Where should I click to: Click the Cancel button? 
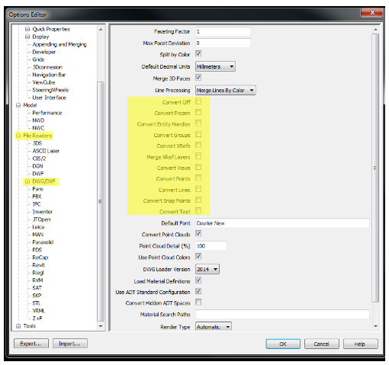click(322, 344)
